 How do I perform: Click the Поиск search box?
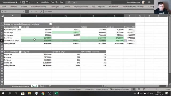coord(88,2)
